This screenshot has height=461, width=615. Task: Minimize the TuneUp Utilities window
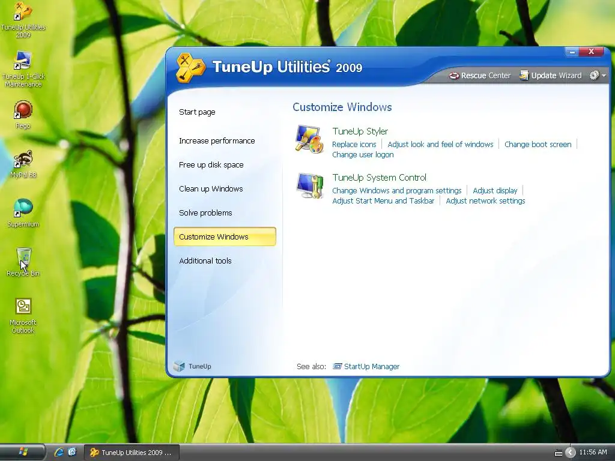click(572, 52)
